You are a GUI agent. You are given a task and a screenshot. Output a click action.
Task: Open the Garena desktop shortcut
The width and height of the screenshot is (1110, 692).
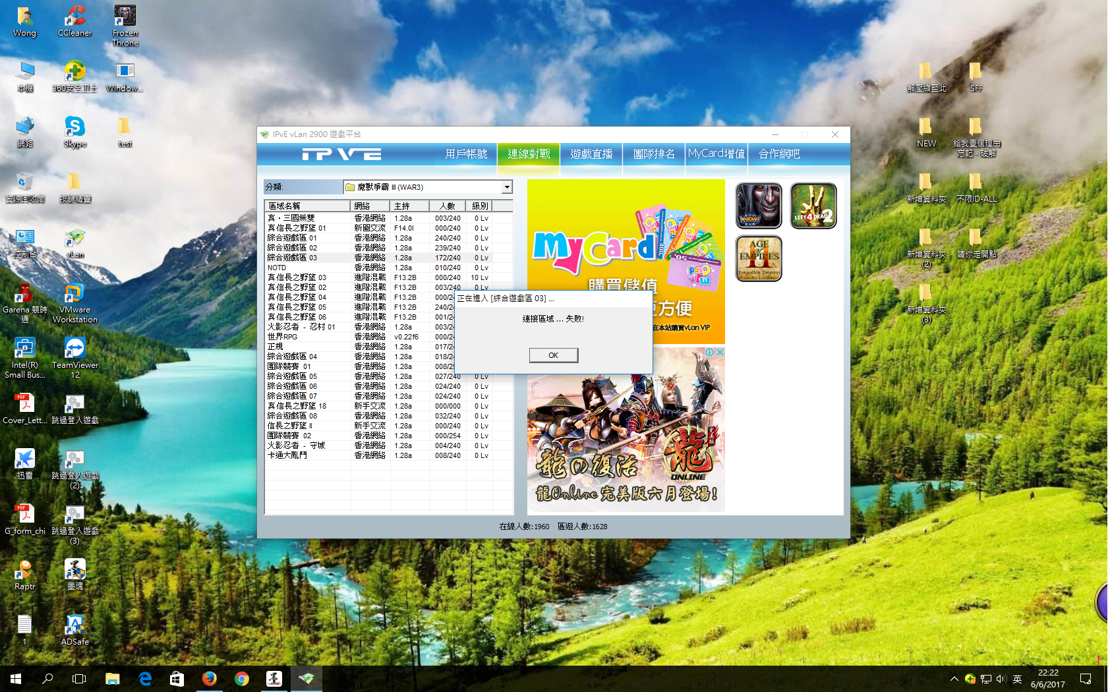(x=25, y=303)
